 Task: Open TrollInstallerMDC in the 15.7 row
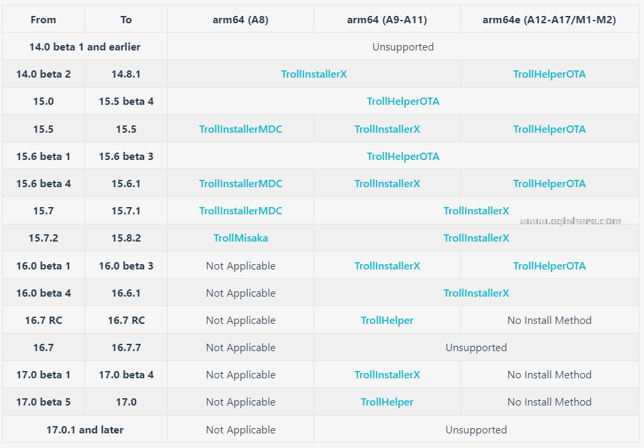tap(240, 211)
